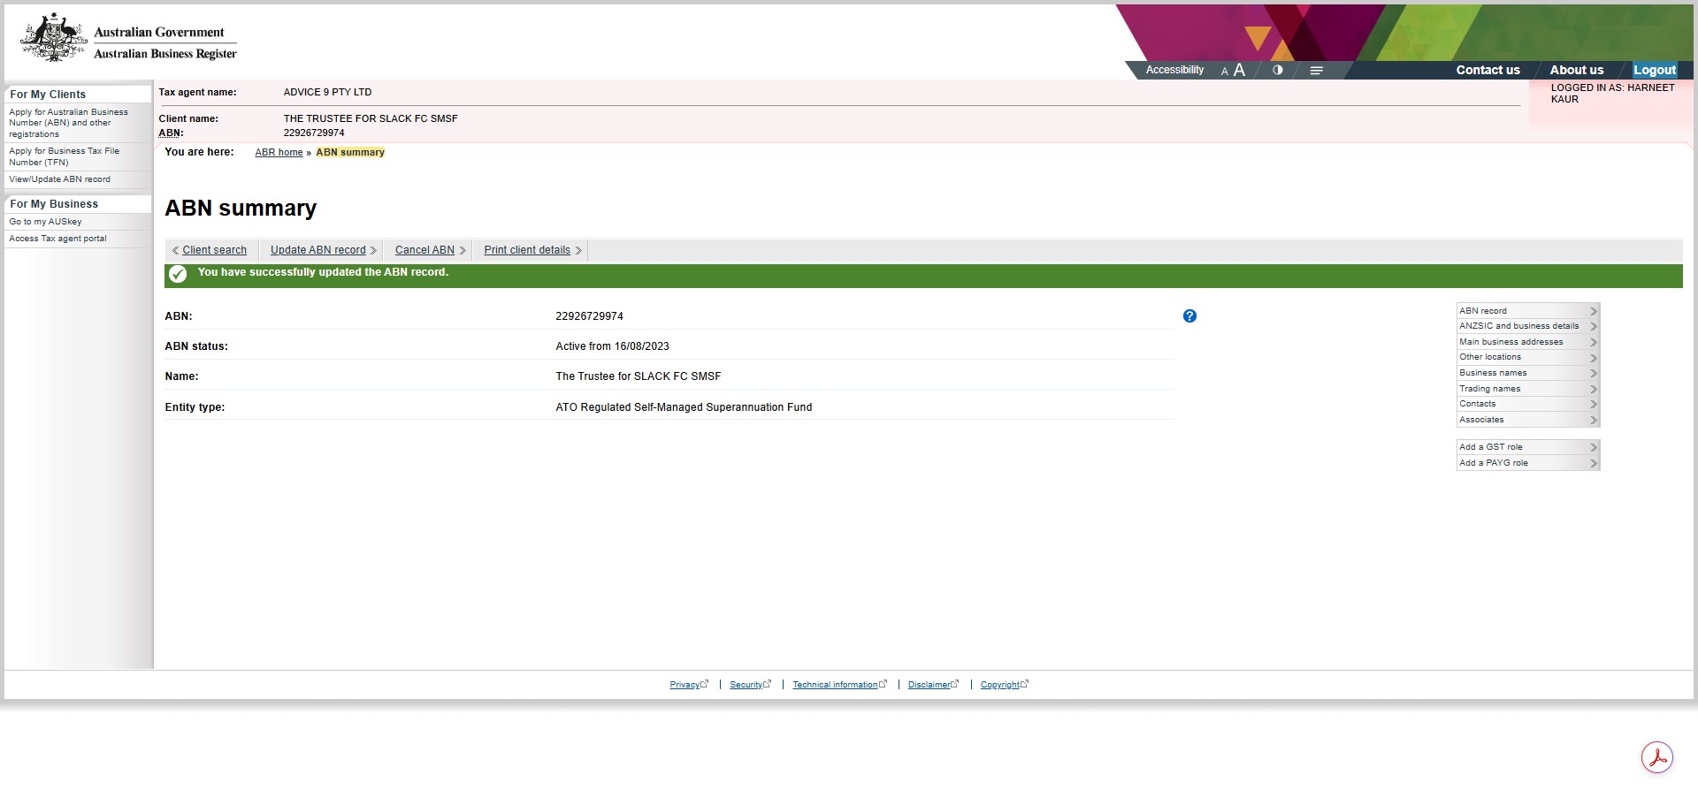This screenshot has height=805, width=1698.
Task: Open View/Update ABN record sidebar link
Action: 59,179
